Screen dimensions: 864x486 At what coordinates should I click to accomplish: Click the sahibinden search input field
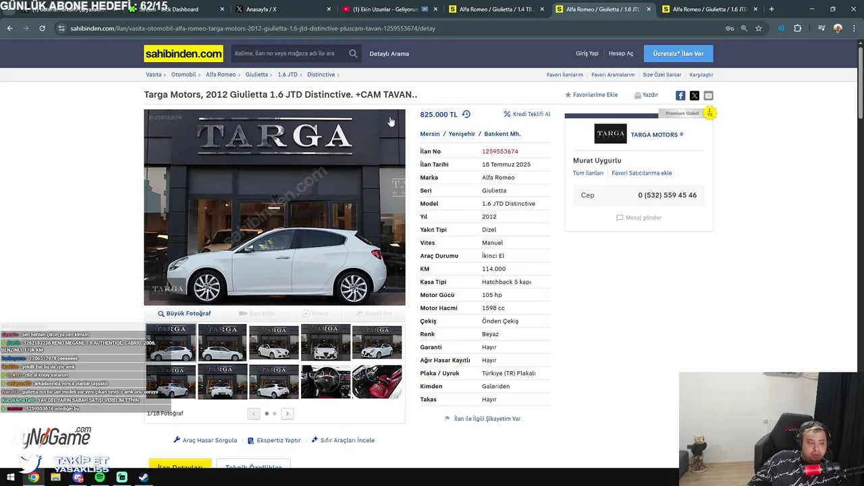coord(288,53)
